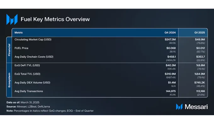Click the 'FUEL Price' row label
Viewport: 214px width, 124px height.
click(x=21, y=48)
